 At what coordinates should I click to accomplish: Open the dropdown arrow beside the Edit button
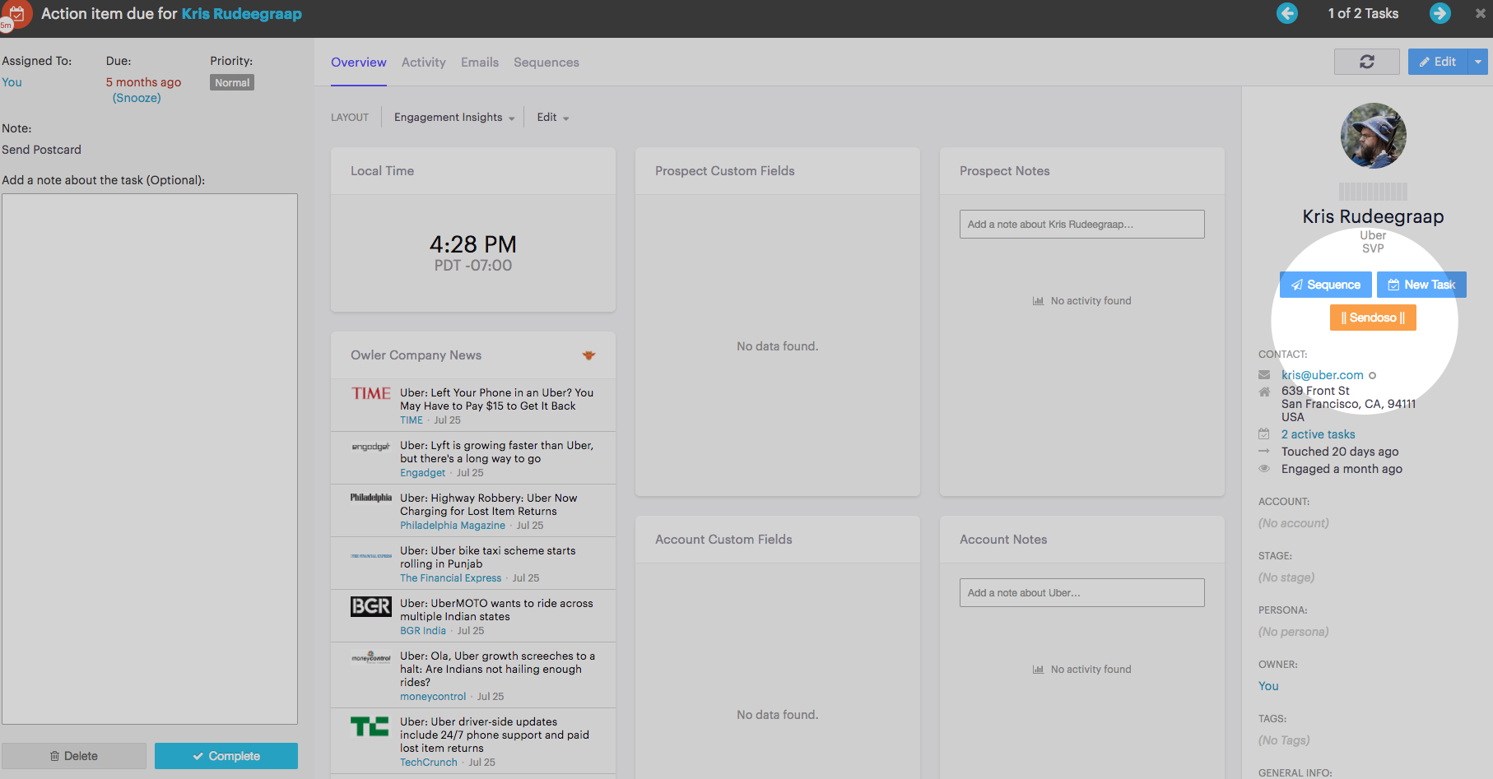tap(1477, 62)
